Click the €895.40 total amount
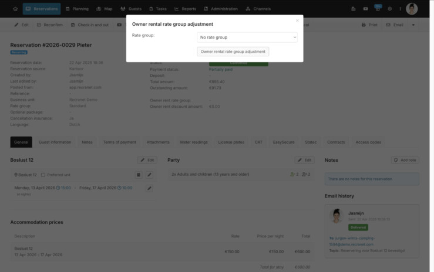 [x=217, y=81]
